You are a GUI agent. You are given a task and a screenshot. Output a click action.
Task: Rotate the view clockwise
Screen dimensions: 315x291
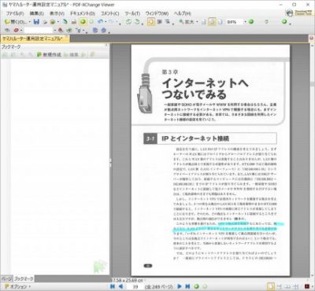(137, 22)
